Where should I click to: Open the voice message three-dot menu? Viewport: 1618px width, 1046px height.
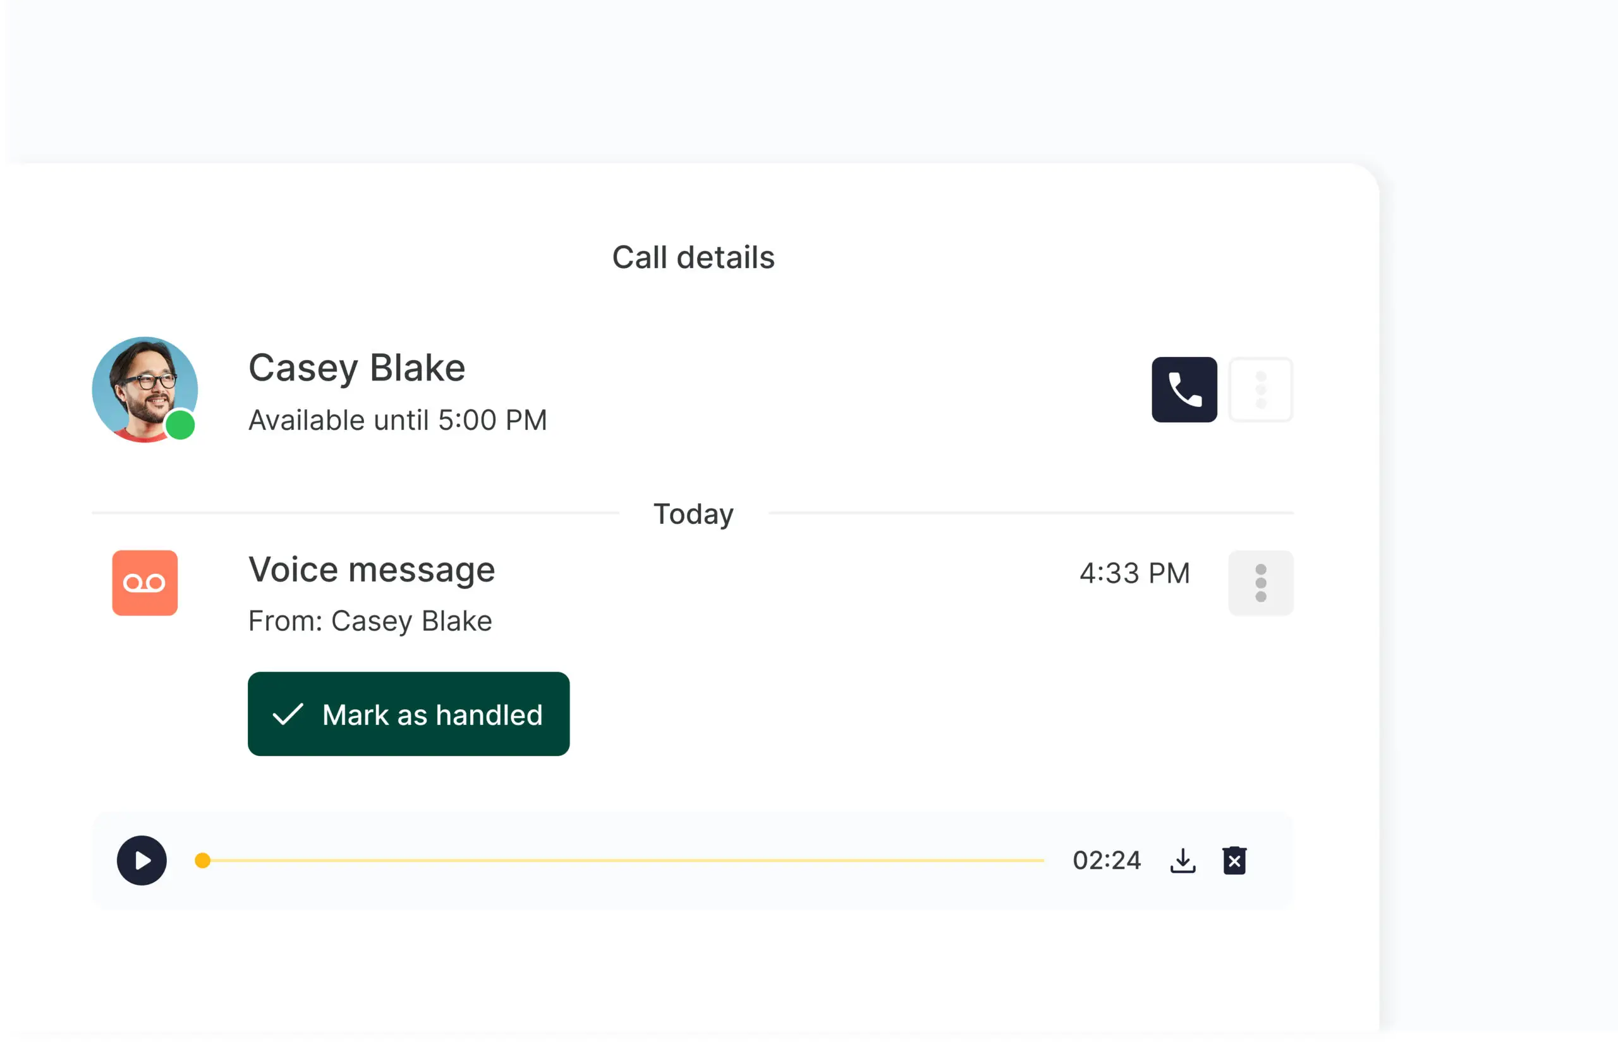tap(1260, 582)
